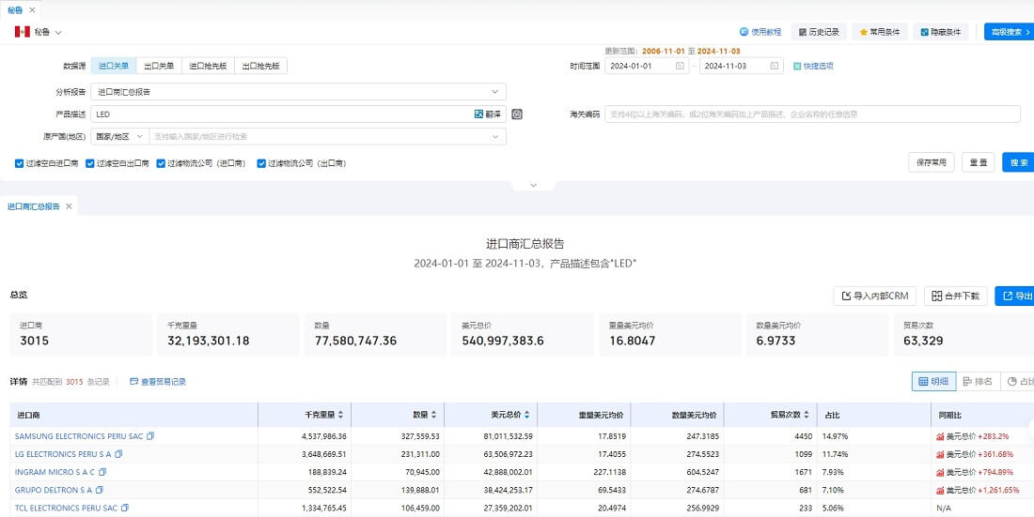This screenshot has height=517, width=1034.
Task: Open the 分析报告 dropdown
Action: pos(299,92)
